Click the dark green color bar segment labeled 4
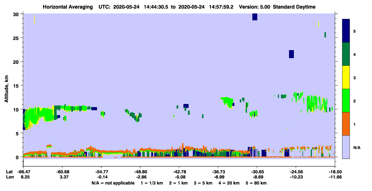The image size is (372, 191). [346, 54]
